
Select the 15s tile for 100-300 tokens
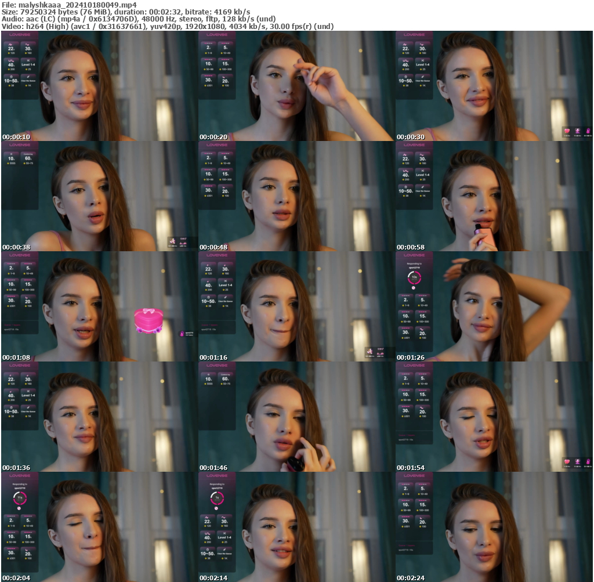225,64
